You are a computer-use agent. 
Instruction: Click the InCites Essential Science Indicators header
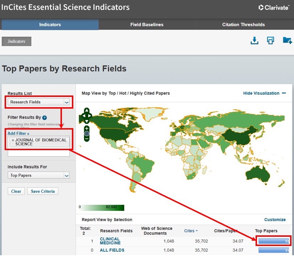click(x=65, y=7)
